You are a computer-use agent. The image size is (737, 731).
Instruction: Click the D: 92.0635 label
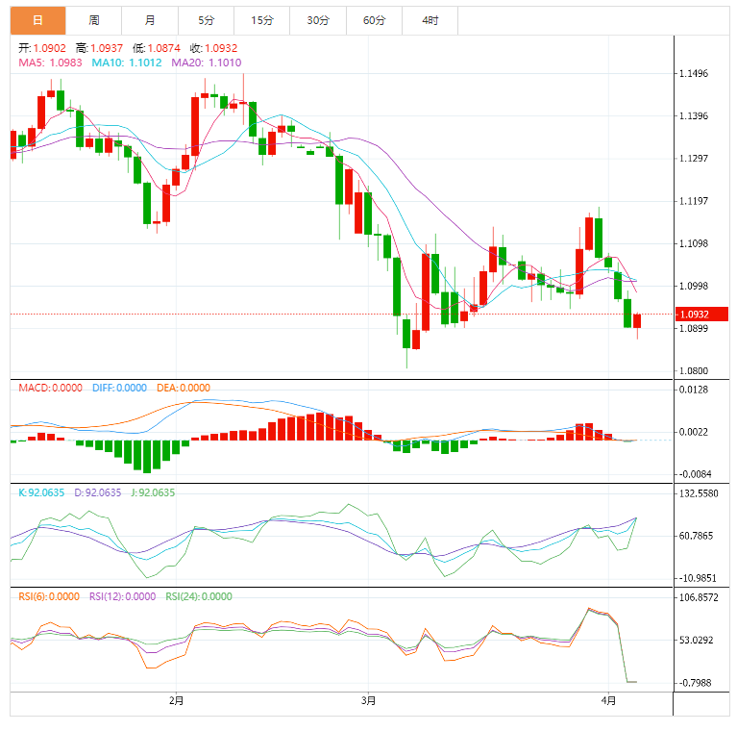tap(98, 493)
